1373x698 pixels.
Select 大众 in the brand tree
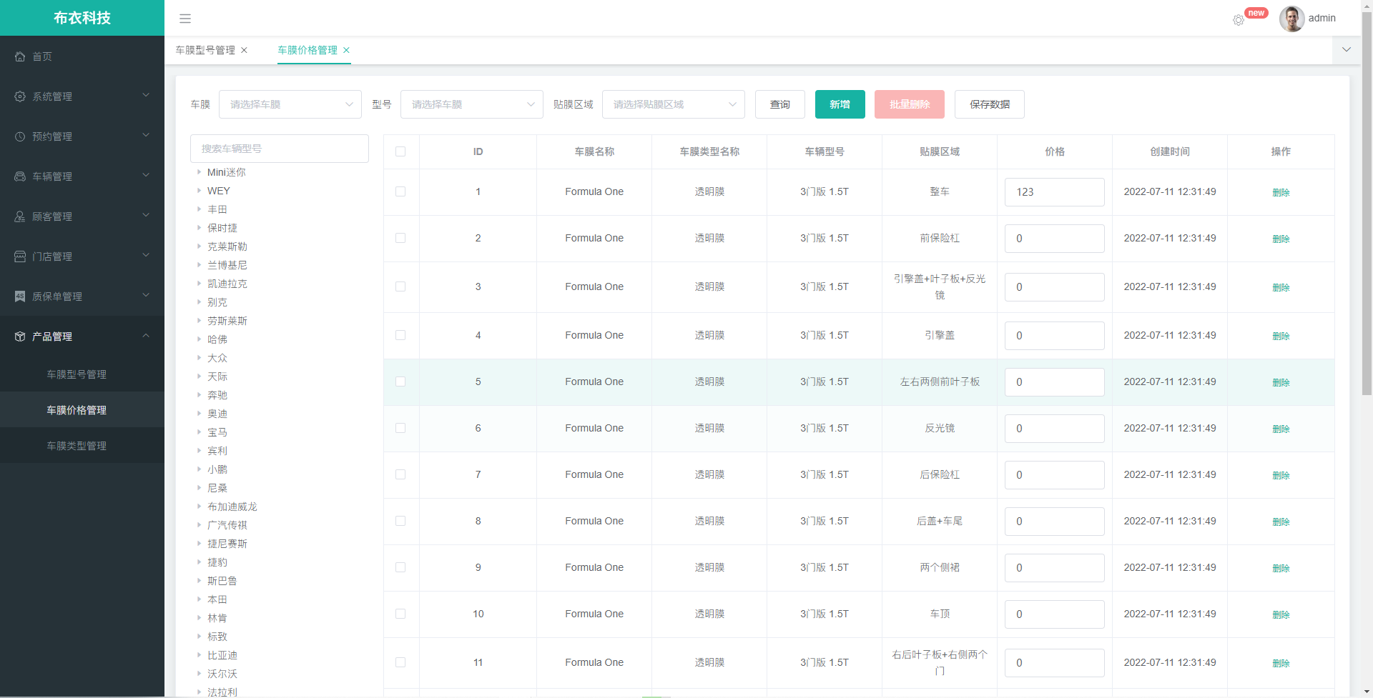click(x=217, y=358)
